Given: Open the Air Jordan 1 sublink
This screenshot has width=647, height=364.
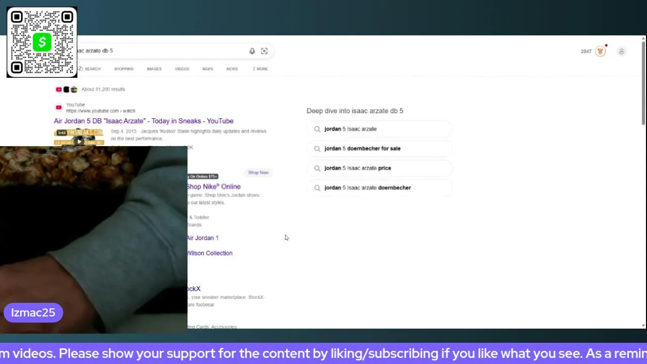Looking at the screenshot, I should (203, 238).
